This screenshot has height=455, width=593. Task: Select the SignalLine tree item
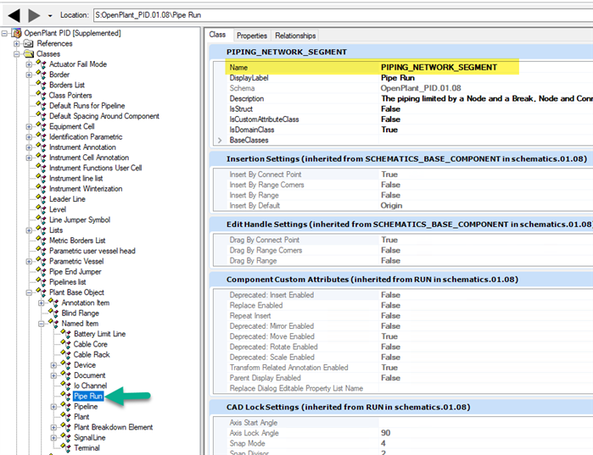tap(90, 438)
